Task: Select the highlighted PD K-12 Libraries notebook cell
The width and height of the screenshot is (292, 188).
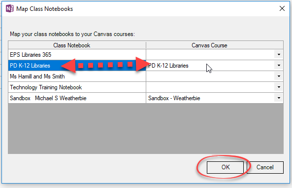Action: [77, 65]
